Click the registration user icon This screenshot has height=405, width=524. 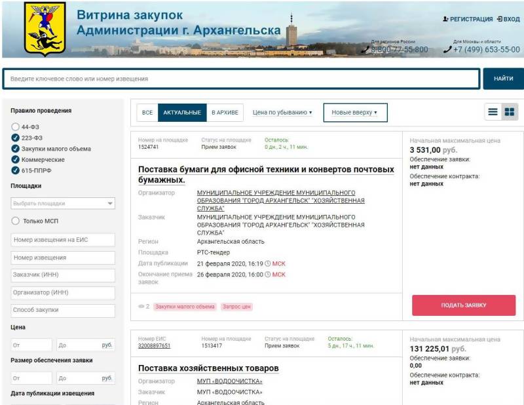click(445, 20)
